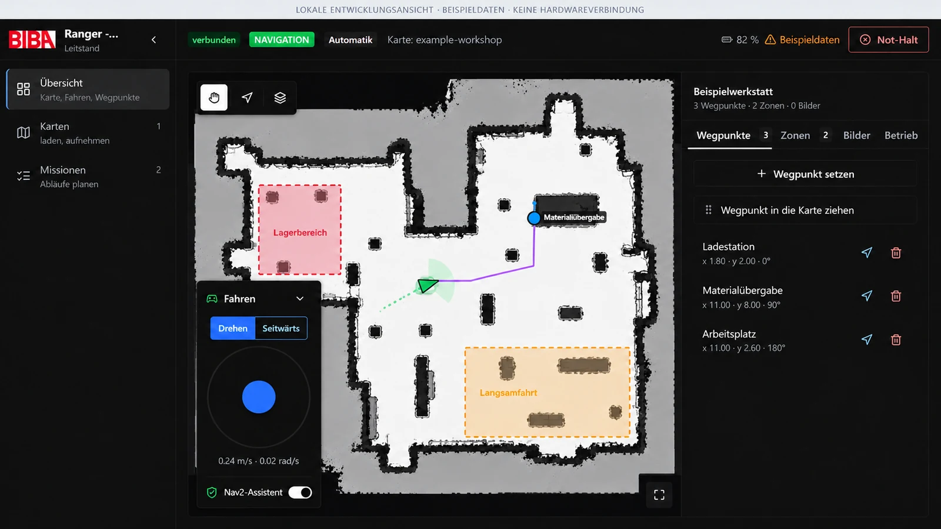This screenshot has height=529, width=941.
Task: Navigate to the Materialübergabe waypoint
Action: pyautogui.click(x=867, y=296)
